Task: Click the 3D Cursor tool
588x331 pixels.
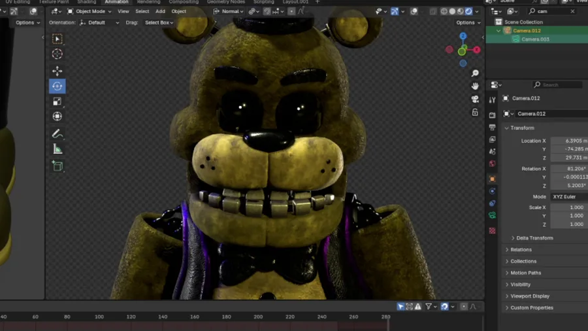Action: (x=57, y=54)
